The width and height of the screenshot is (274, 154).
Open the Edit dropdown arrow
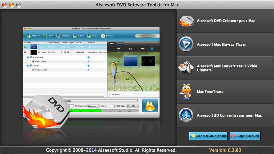pos(53,36)
